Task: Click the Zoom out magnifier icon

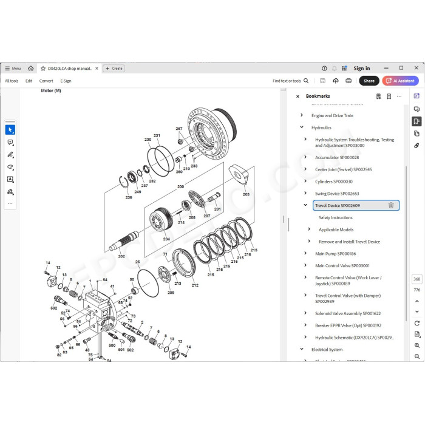Action: click(x=417, y=356)
